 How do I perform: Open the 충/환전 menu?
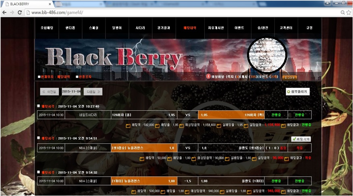(x=263, y=28)
